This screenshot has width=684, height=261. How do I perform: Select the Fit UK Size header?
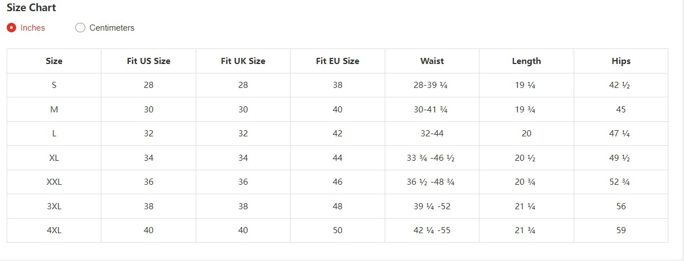tap(243, 61)
